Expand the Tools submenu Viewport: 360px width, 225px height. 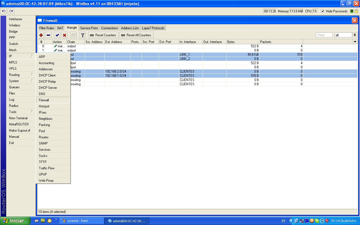coord(21,112)
